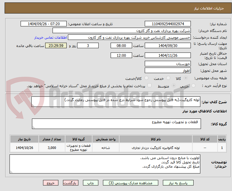Click the چاپ print button

coord(90,183)
